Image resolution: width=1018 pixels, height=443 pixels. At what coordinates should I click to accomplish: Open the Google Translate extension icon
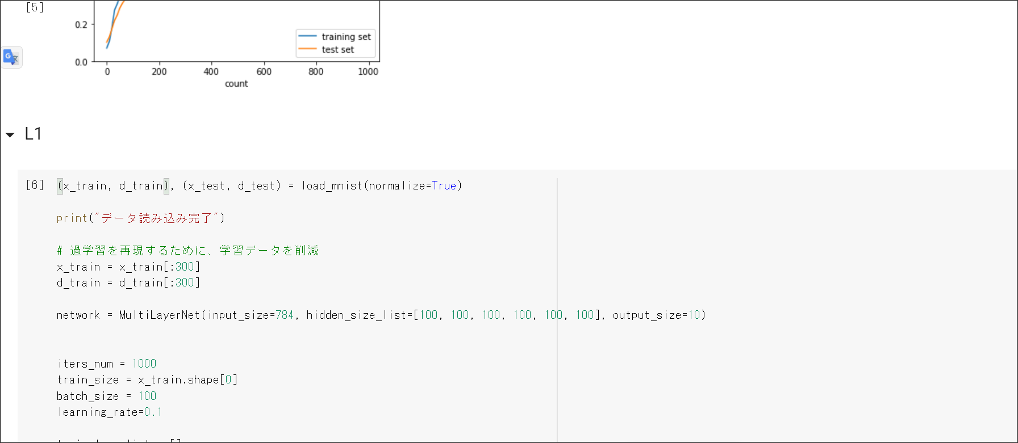coord(11,57)
